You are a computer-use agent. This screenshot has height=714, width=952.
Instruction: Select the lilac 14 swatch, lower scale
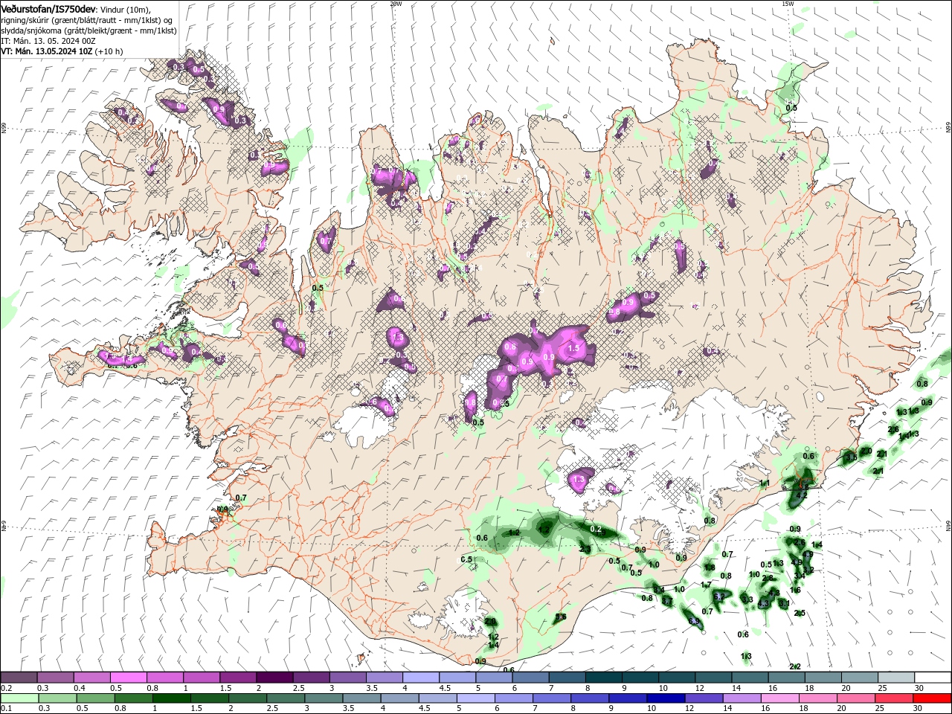coord(742,698)
